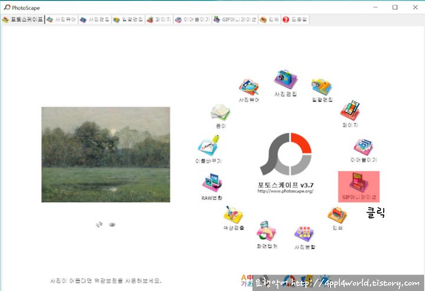Switch to the 사진뷰어 tab in the top bar

click(61, 19)
